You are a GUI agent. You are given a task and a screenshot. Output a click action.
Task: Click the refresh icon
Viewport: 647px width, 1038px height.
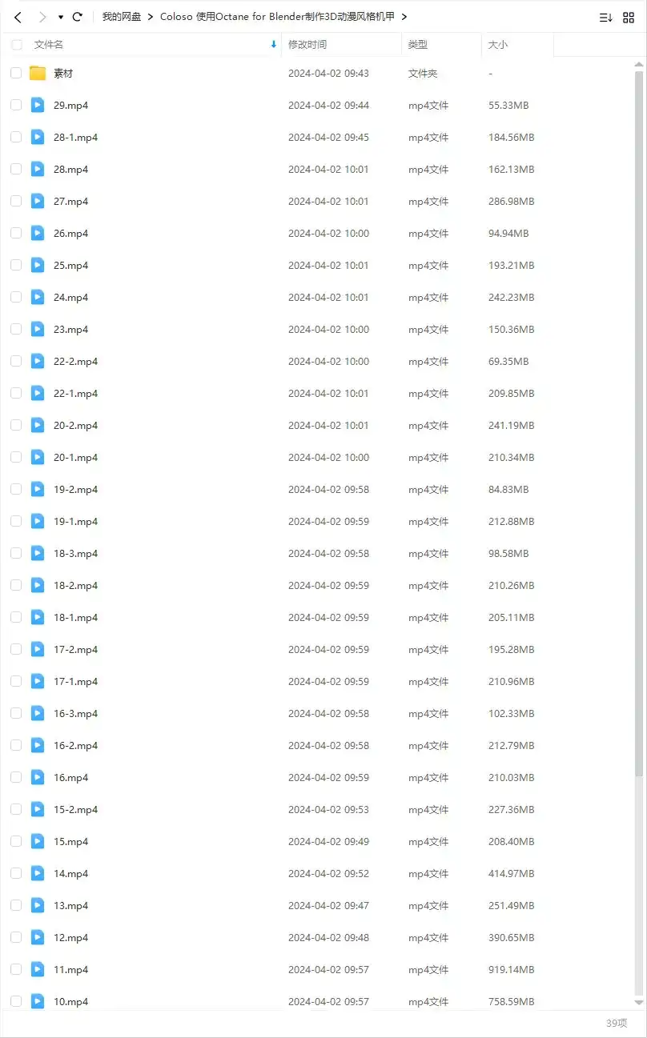click(78, 17)
